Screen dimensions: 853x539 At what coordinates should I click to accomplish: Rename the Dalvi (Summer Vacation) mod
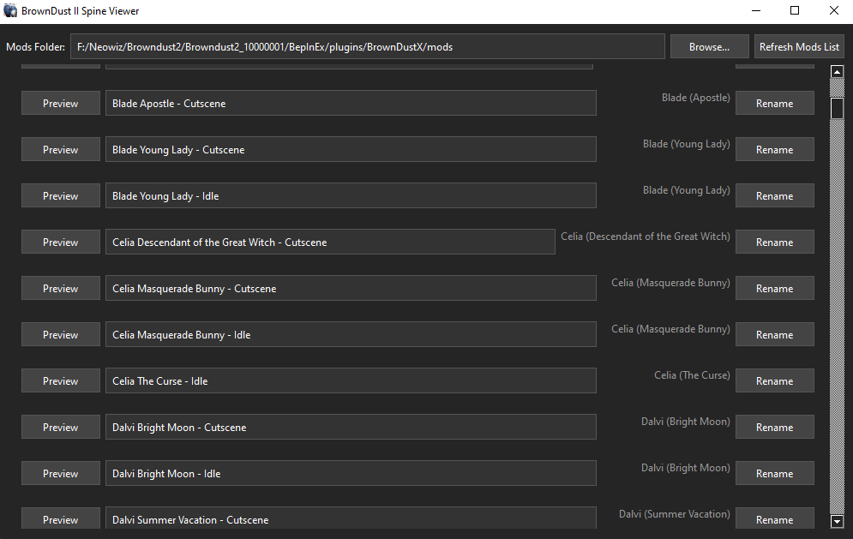tap(774, 519)
